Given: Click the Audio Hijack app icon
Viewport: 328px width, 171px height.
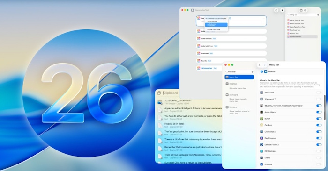Looking at the screenshot, I should point(261,112).
